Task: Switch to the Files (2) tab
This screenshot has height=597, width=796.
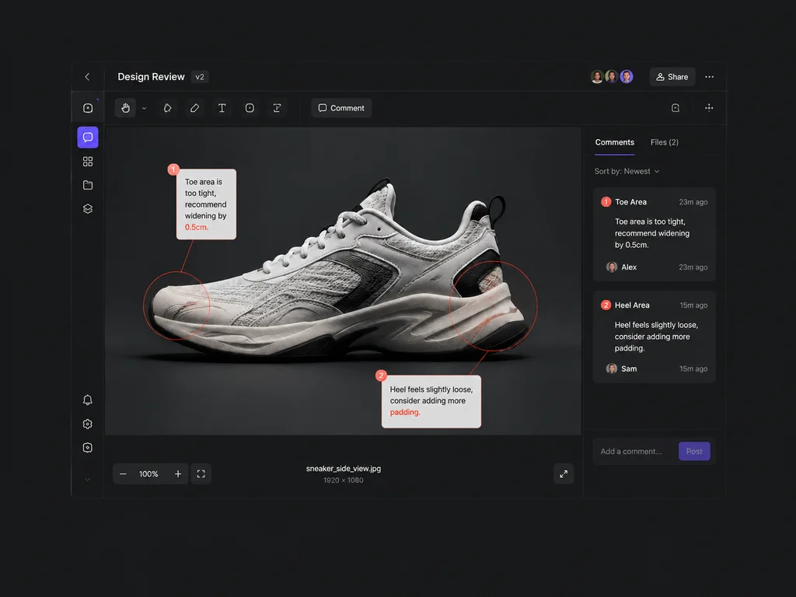Action: pos(664,142)
